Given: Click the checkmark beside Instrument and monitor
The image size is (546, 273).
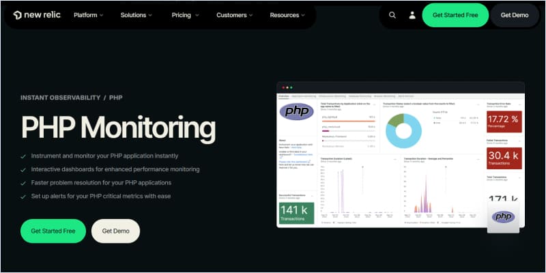Looking at the screenshot, I should click(x=23, y=157).
